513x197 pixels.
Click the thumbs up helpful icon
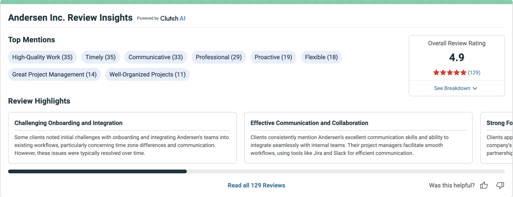[484, 185]
